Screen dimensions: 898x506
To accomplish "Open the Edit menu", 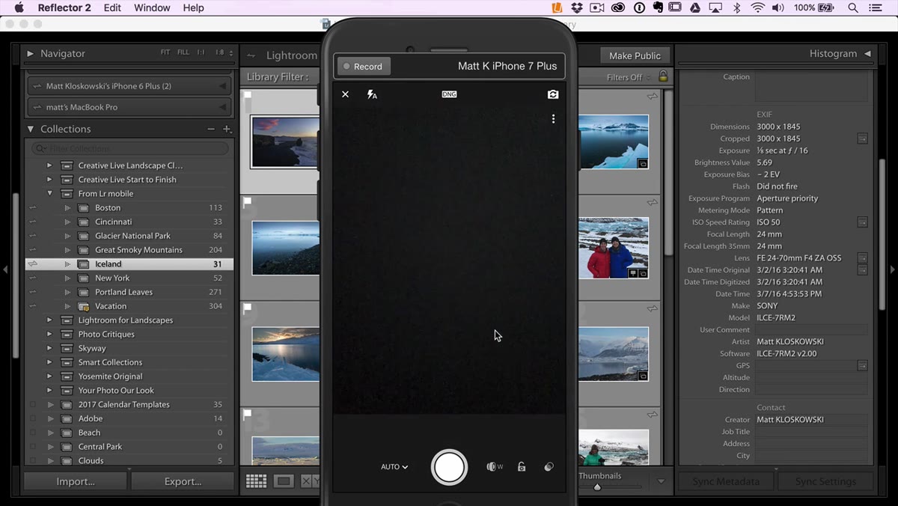I will coord(112,7).
